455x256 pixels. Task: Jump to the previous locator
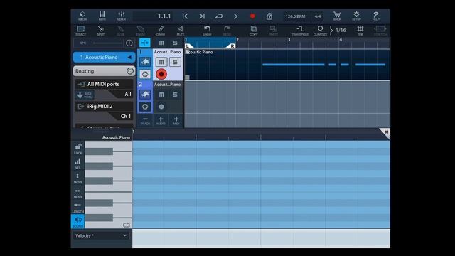click(185, 16)
